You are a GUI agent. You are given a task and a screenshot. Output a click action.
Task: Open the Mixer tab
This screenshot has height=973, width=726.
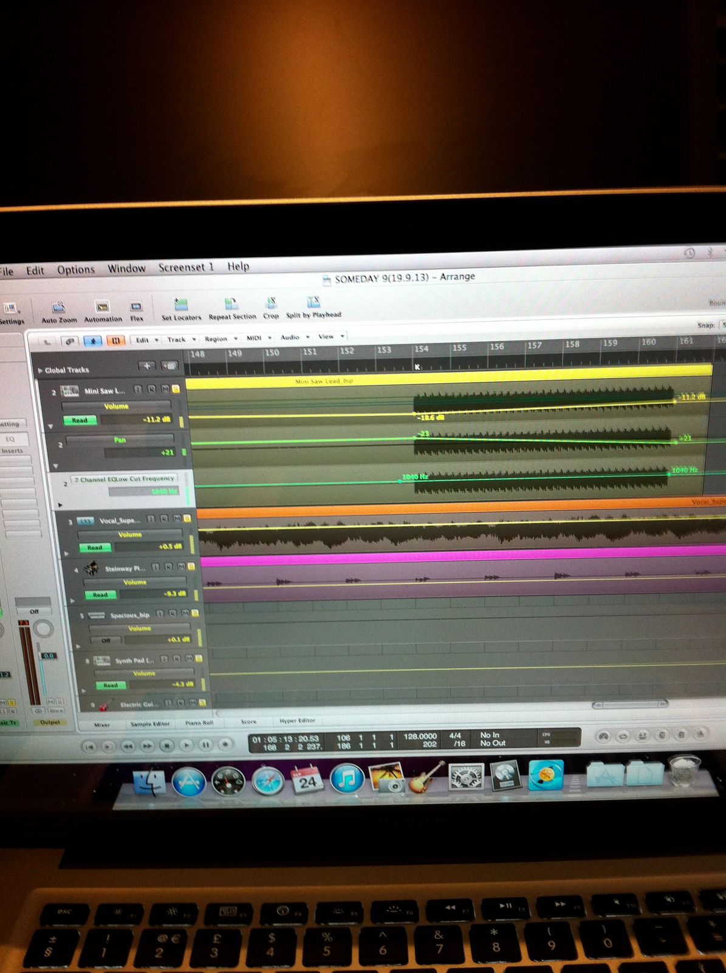(102, 725)
